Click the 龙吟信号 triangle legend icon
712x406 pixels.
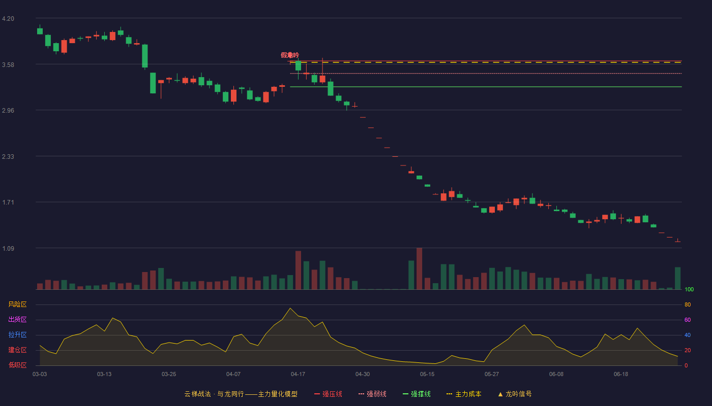(x=500, y=394)
